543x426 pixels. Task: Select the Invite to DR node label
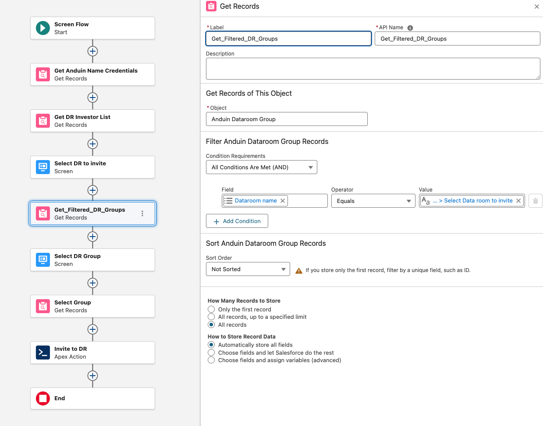(71, 349)
